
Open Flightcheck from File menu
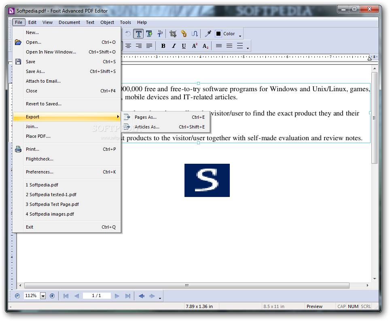[x=66, y=159]
